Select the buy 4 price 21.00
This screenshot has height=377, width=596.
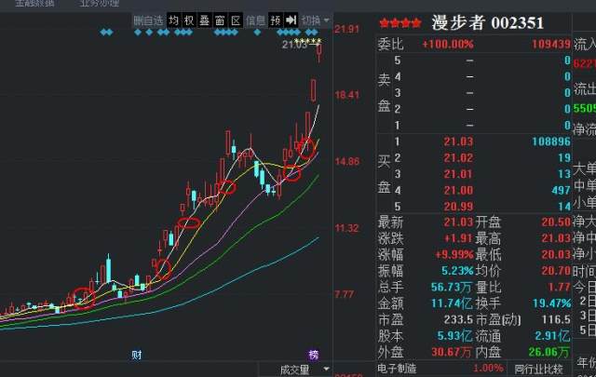point(458,190)
